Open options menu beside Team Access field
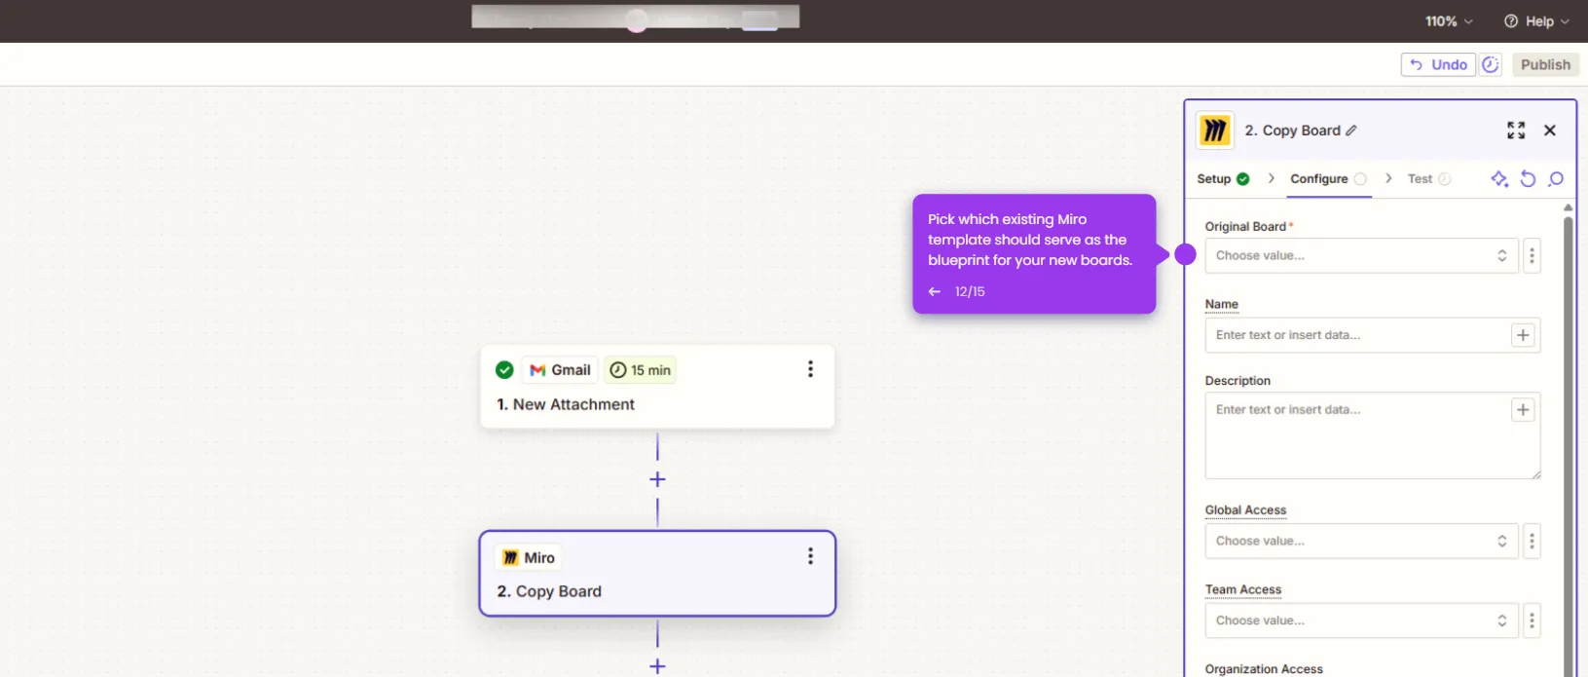This screenshot has width=1588, height=677. [1532, 621]
